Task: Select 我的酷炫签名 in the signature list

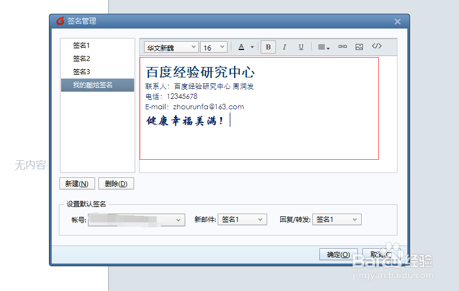Action: click(97, 85)
